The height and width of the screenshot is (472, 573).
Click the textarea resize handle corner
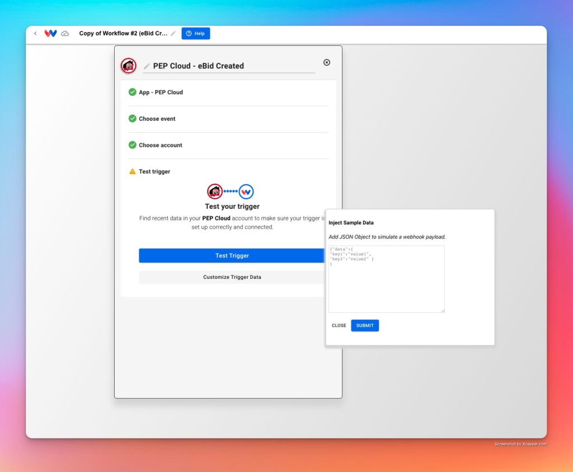pos(443,311)
